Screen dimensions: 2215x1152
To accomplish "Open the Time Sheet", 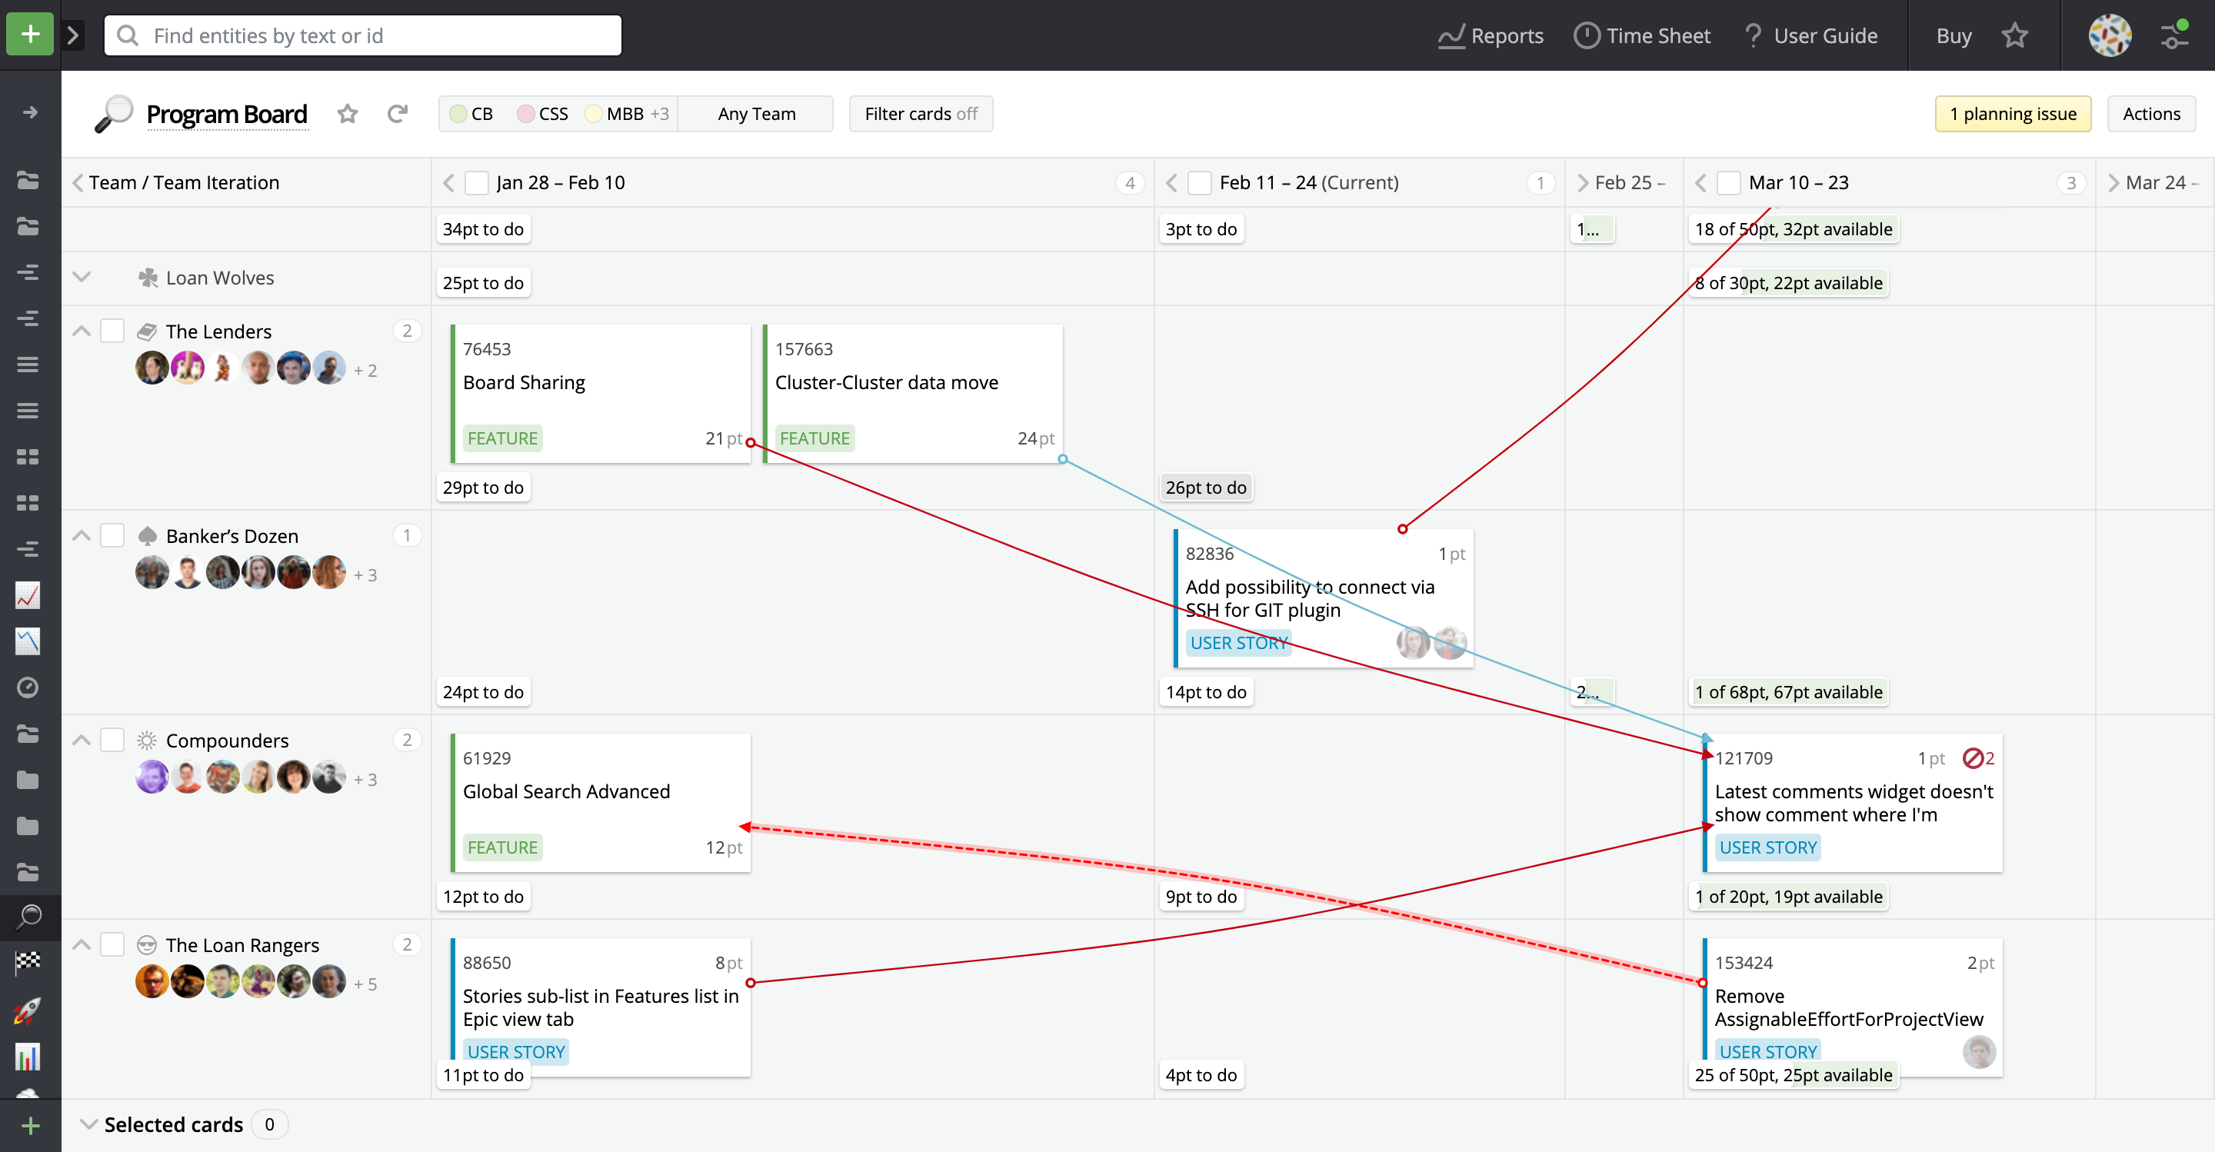I will [x=1642, y=35].
